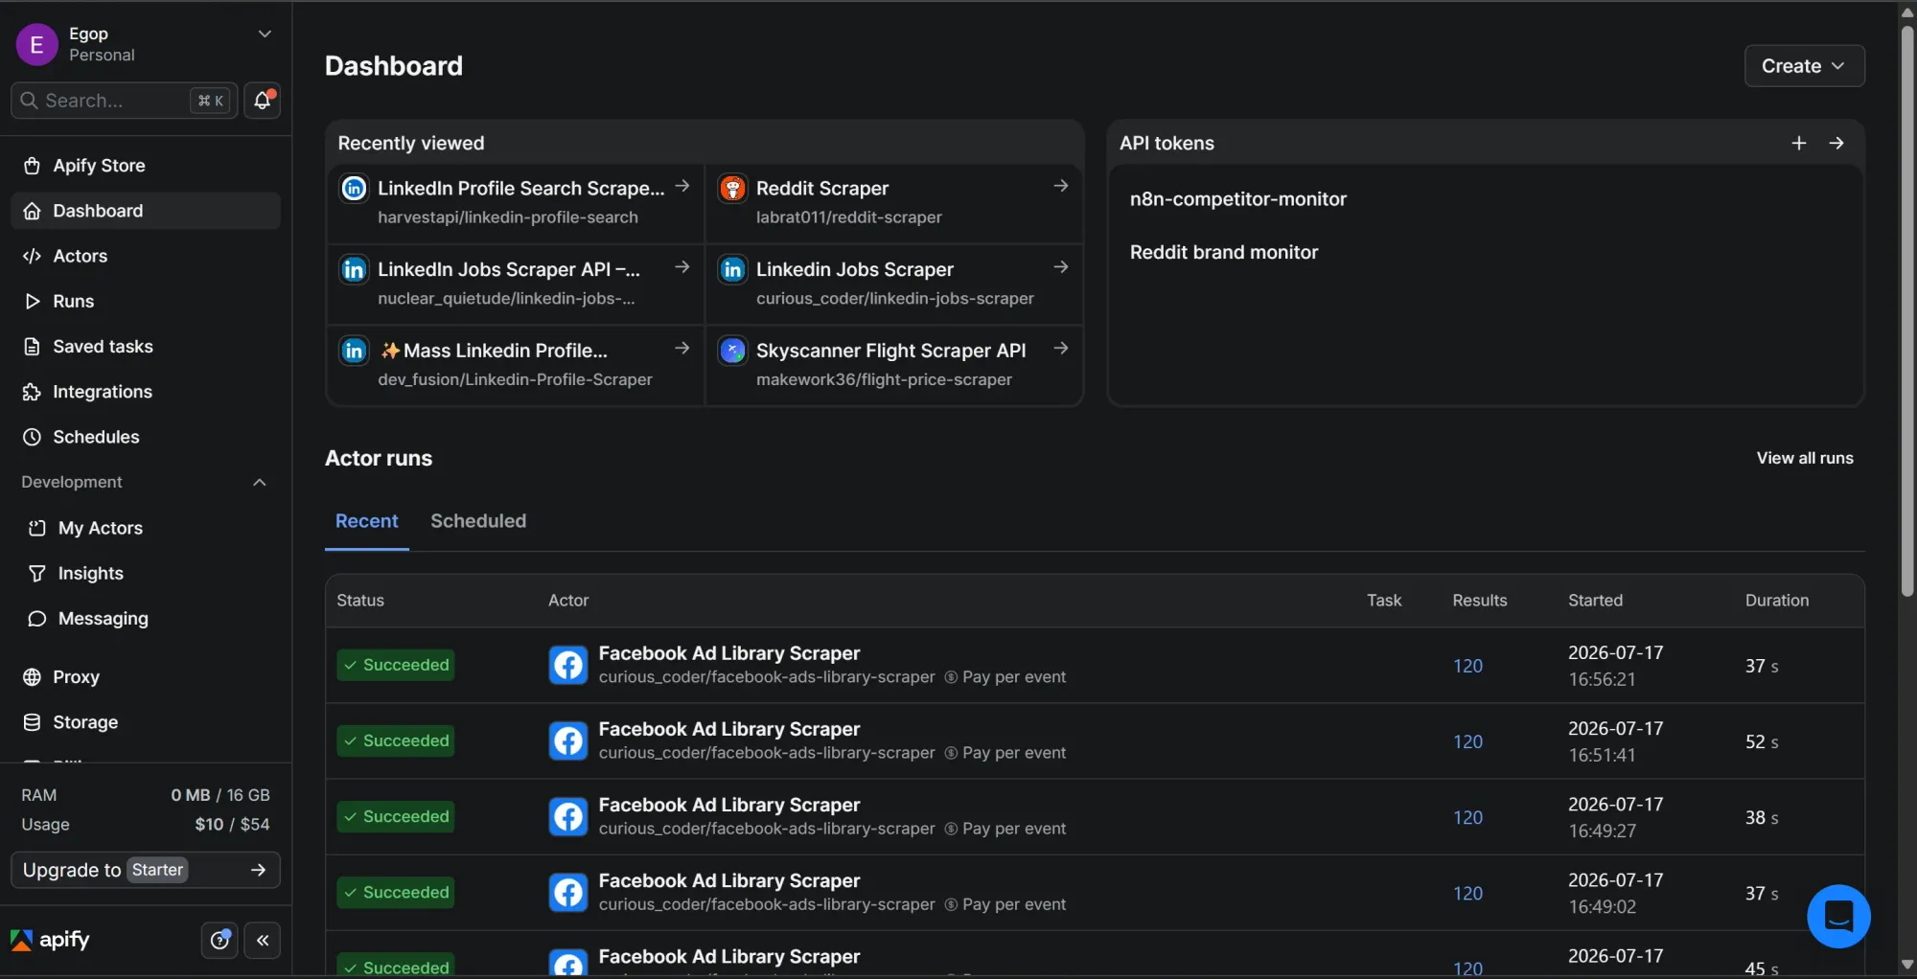Collapse the Development section chevron
The image size is (1917, 979).
(x=259, y=482)
